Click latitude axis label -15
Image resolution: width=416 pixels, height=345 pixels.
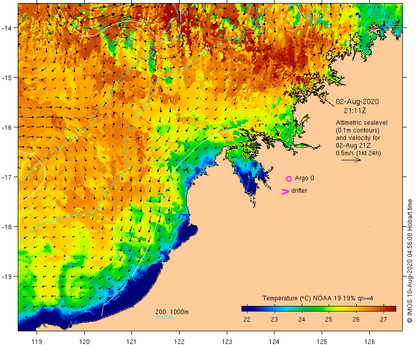click(x=7, y=78)
